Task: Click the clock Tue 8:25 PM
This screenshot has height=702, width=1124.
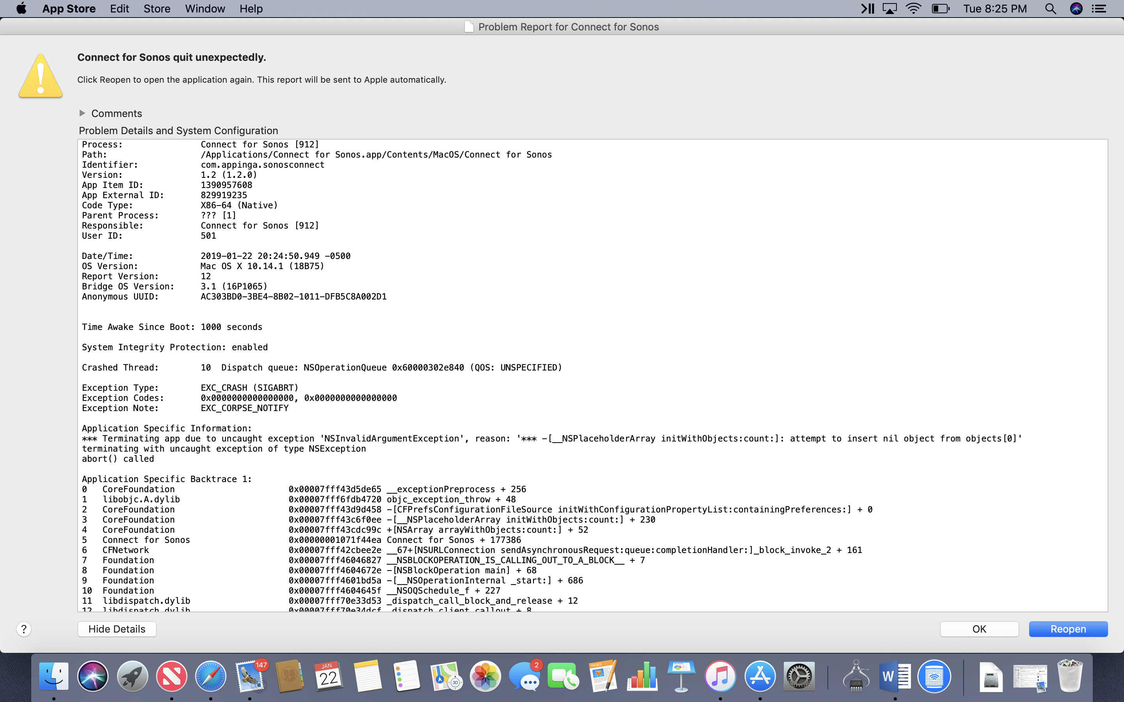Action: click(995, 8)
